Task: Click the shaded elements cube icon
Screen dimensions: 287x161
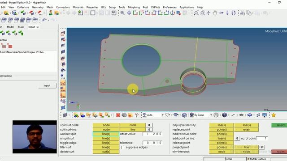Action: point(225,115)
